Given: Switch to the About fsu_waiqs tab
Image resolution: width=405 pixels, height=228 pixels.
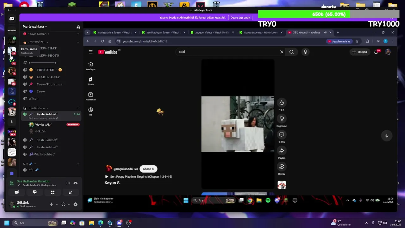Looking at the screenshot, I should [260, 32].
